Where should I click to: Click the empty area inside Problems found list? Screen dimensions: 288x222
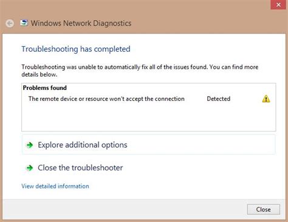pyautogui.click(x=148, y=117)
